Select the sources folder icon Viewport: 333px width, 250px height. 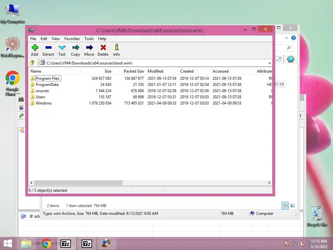pyautogui.click(x=32, y=90)
